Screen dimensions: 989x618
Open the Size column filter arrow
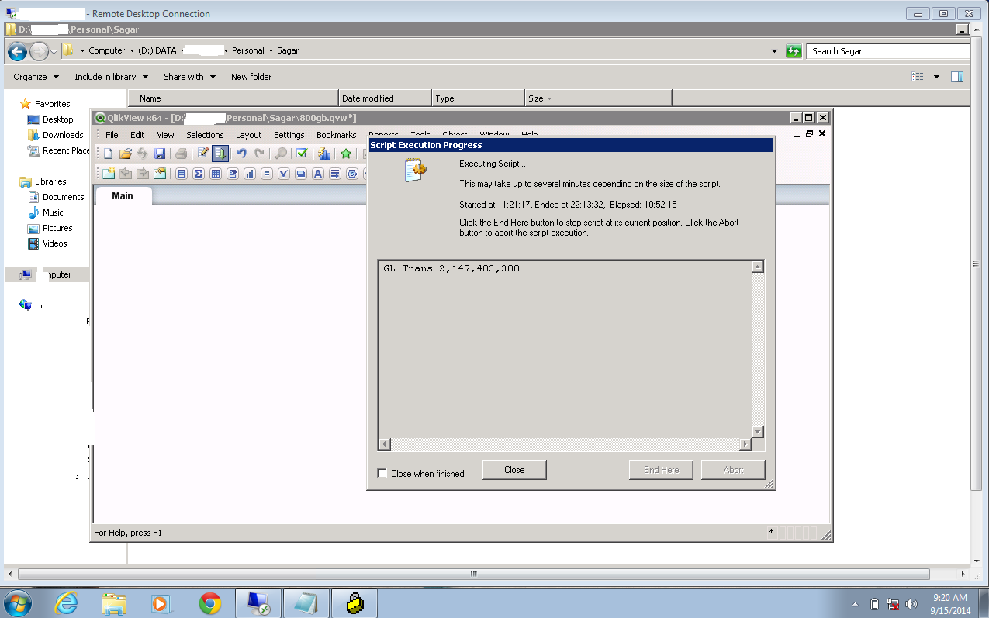[550, 98]
